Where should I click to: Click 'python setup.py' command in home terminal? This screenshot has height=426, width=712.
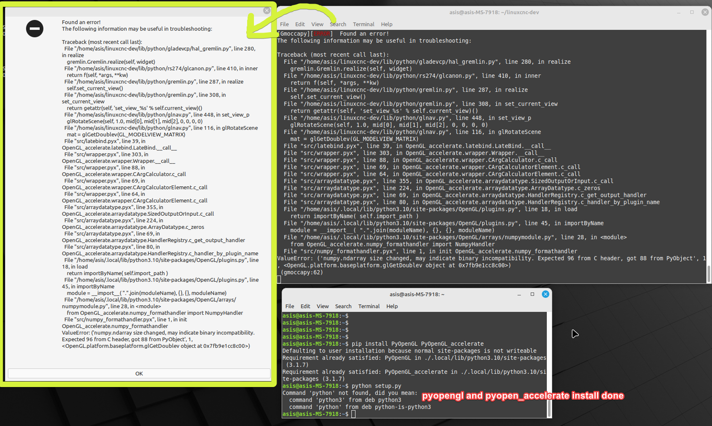[x=376, y=386]
